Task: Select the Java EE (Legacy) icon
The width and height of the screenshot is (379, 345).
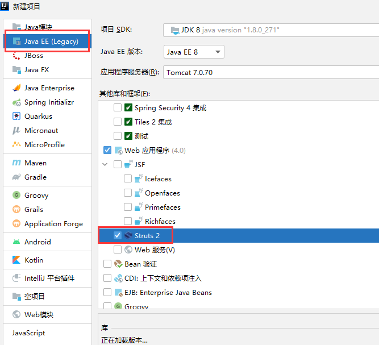Action: pyautogui.click(x=16, y=41)
